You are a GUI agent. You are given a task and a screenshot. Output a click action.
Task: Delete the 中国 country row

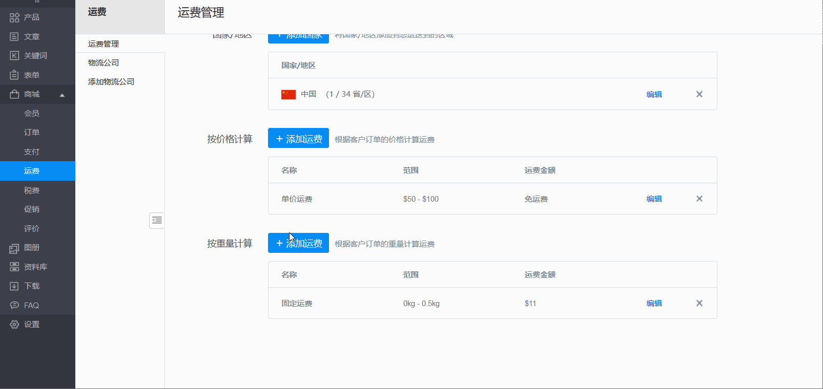click(x=699, y=94)
